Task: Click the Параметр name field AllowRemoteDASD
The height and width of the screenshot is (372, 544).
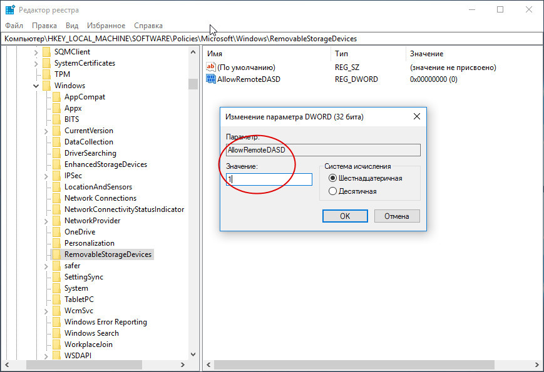Action: pos(323,150)
